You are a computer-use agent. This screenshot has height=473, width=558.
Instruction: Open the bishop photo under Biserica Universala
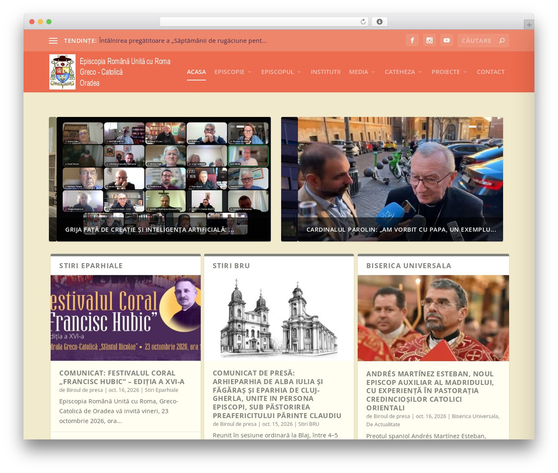(x=433, y=318)
